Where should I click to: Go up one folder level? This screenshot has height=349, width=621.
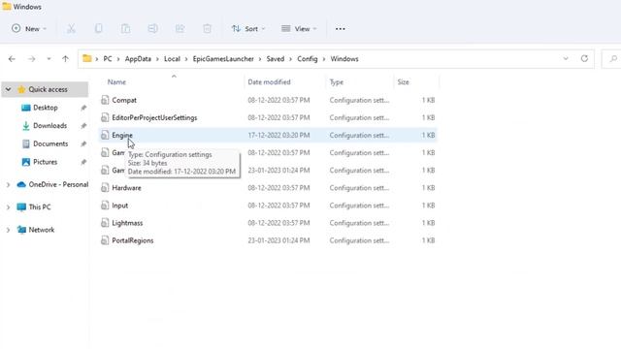tap(65, 59)
